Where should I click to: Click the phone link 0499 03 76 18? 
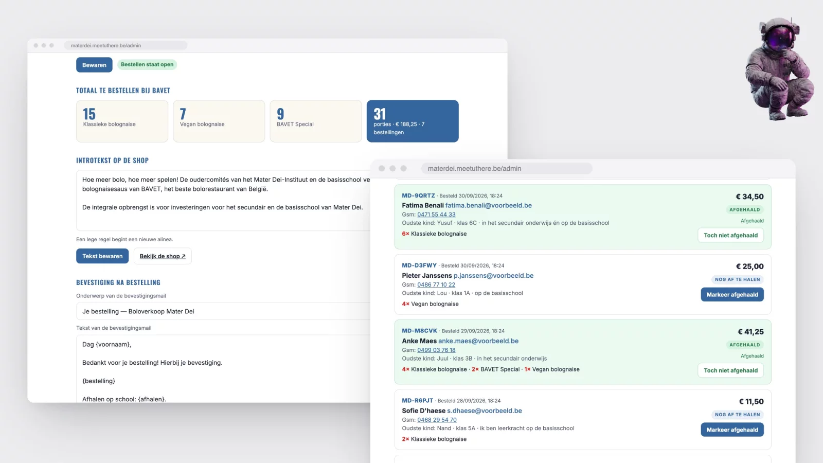(436, 350)
